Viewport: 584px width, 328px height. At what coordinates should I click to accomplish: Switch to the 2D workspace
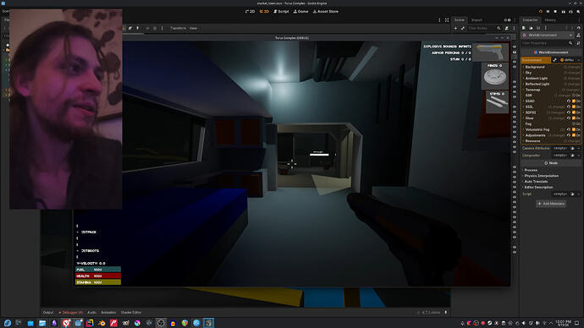(x=250, y=12)
